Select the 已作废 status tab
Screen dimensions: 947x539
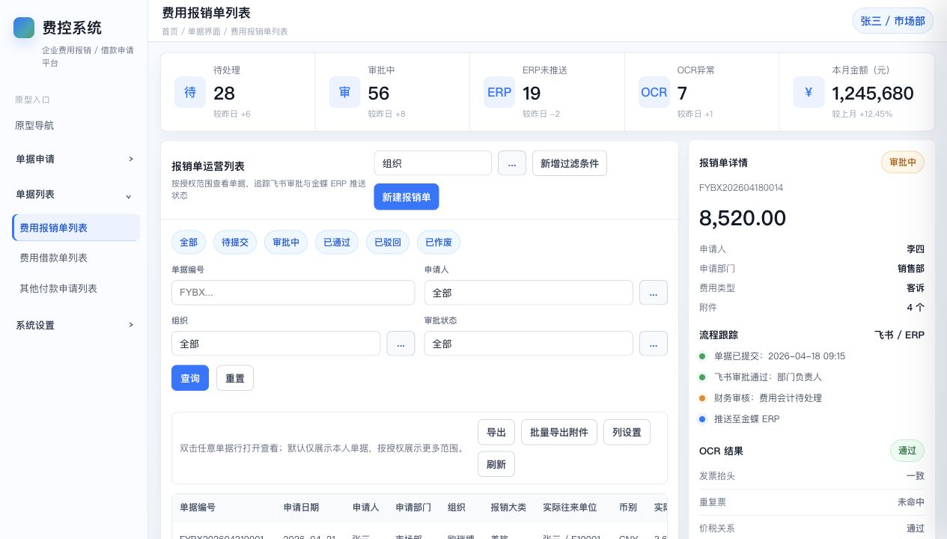coord(439,242)
